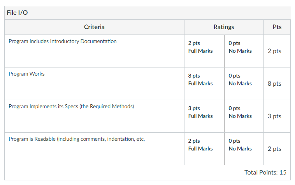
Task: Choose 0 pts No Marks for Introductory Documentation
Action: [244, 51]
